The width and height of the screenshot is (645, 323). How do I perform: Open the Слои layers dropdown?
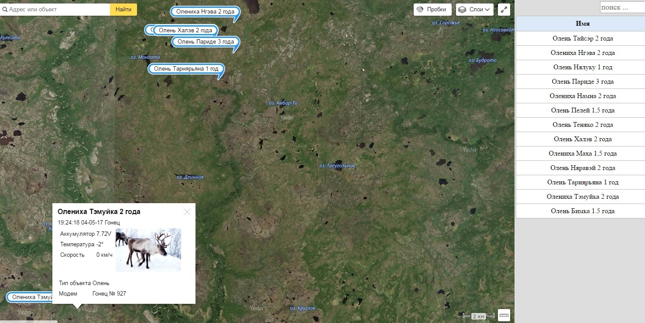[475, 10]
